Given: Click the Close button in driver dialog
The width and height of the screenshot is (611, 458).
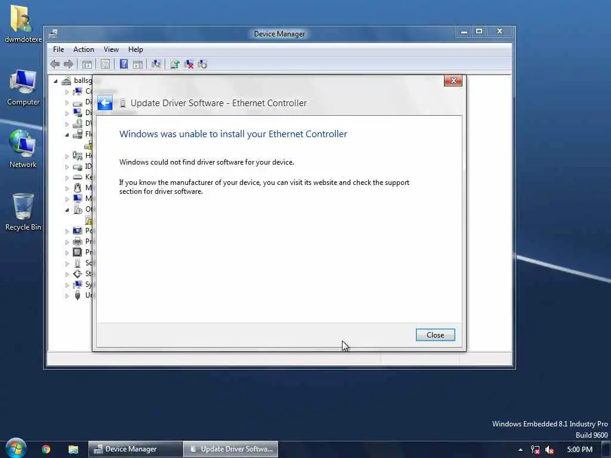Looking at the screenshot, I should 435,335.
